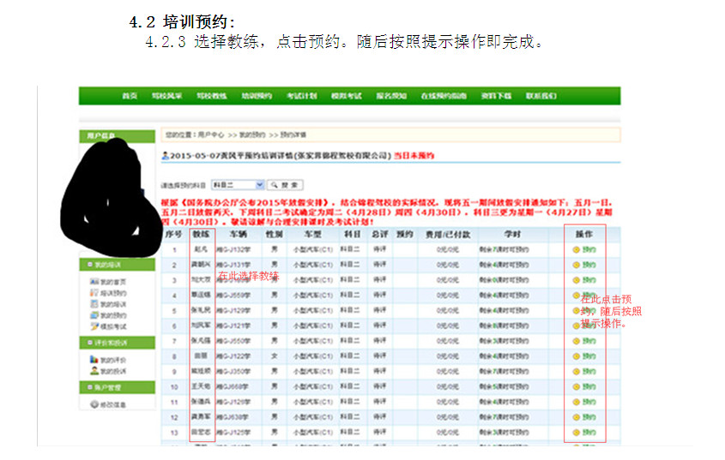Click the 我的首页 sidebar icon

[94, 282]
